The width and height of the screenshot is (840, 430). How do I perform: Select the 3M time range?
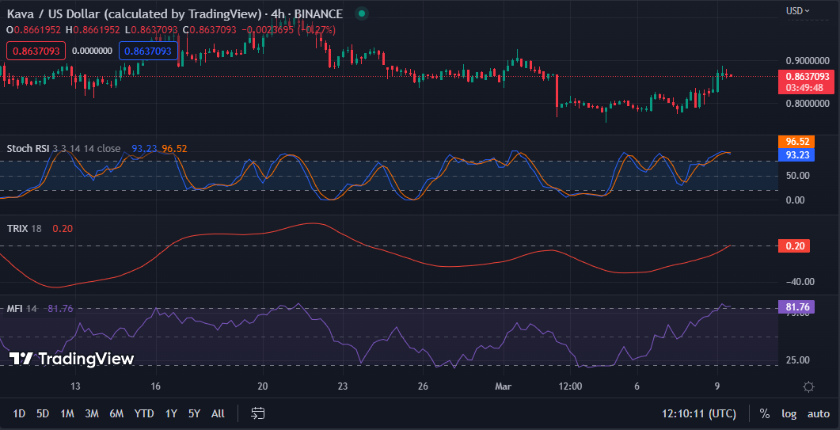point(92,413)
